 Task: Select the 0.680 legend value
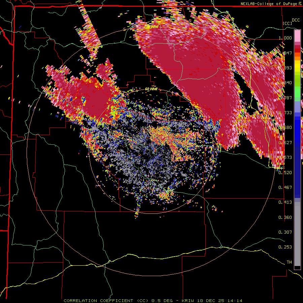(285, 127)
